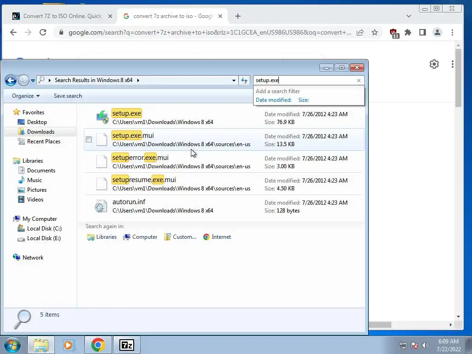Open Windows Start menu orb
The width and height of the screenshot is (472, 354).
pyautogui.click(x=12, y=345)
